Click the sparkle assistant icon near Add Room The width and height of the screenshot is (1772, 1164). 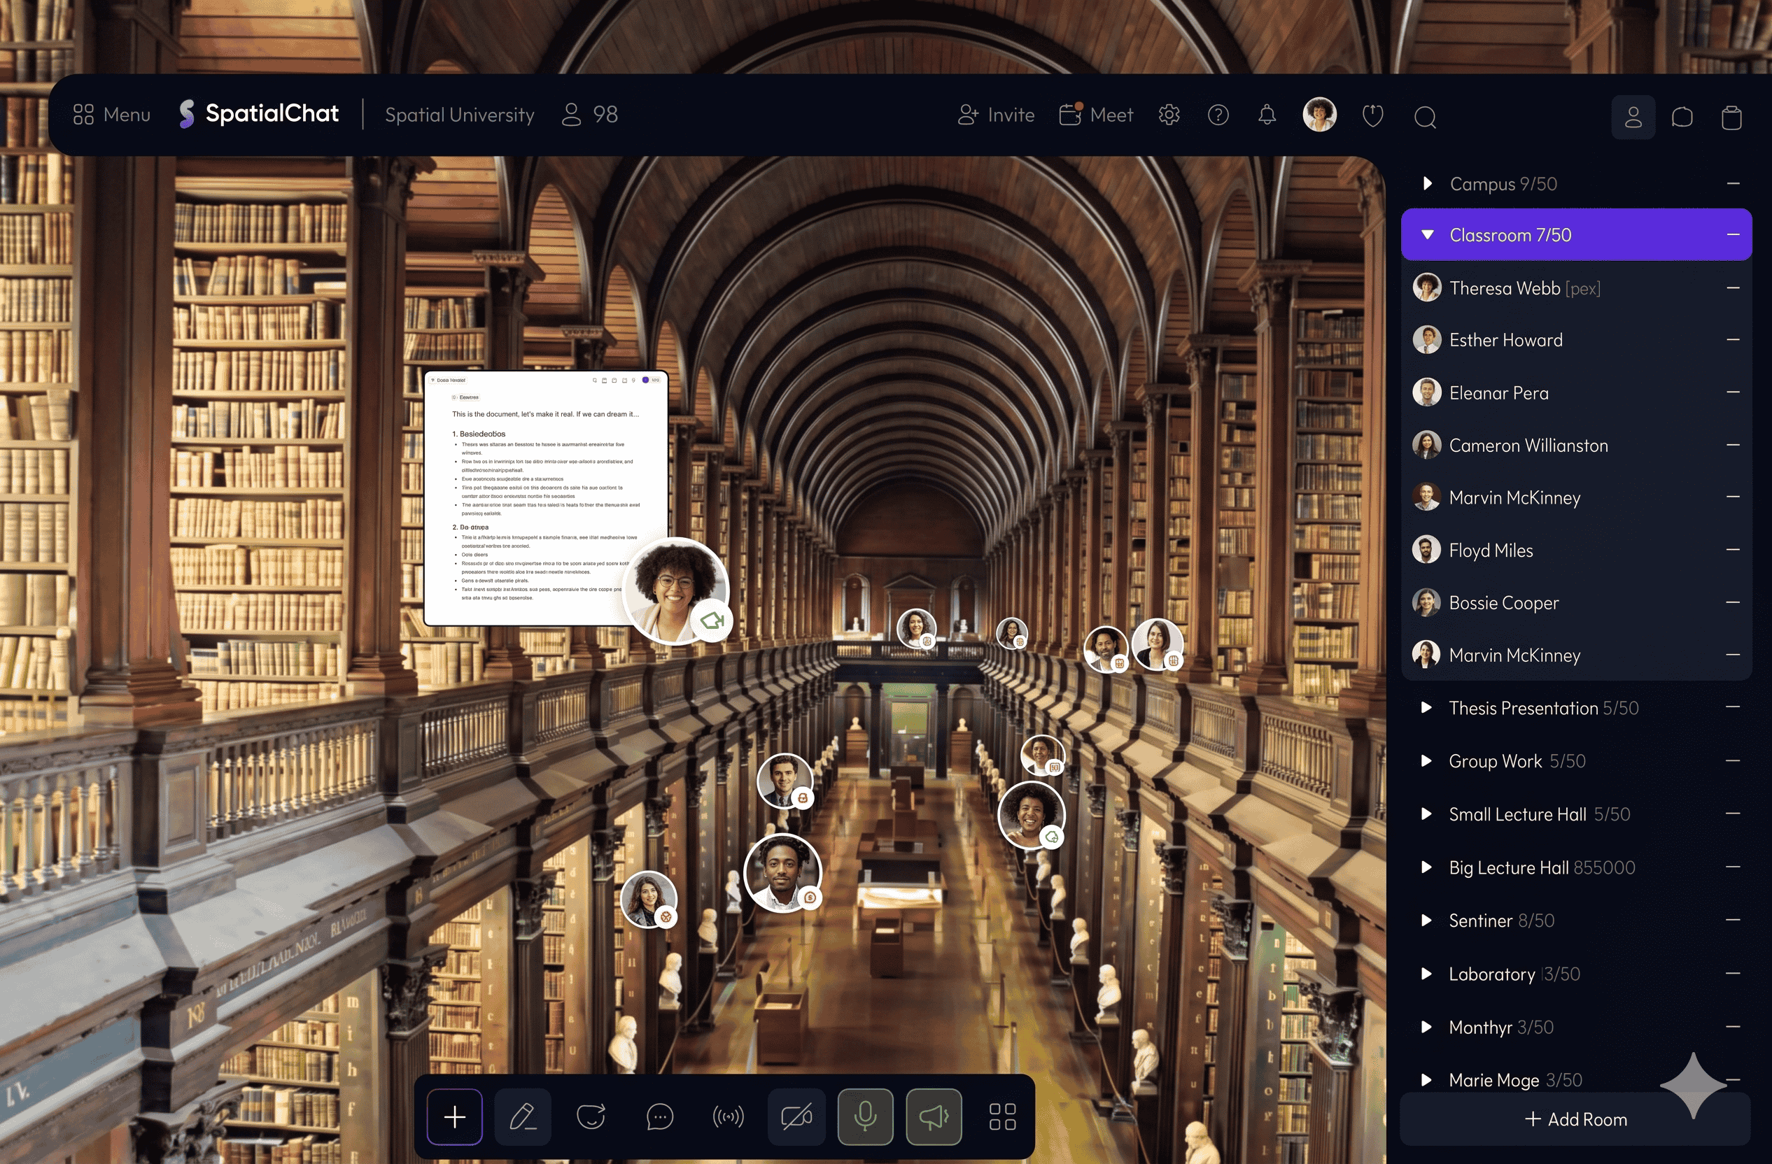tap(1693, 1085)
